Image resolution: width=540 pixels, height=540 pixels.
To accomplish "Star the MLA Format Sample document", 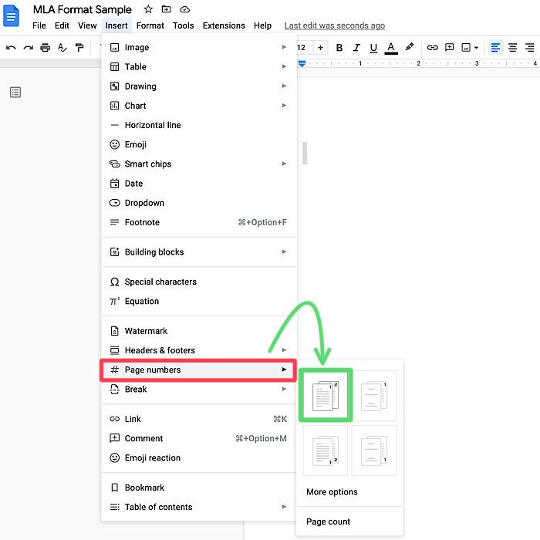I will (148, 9).
